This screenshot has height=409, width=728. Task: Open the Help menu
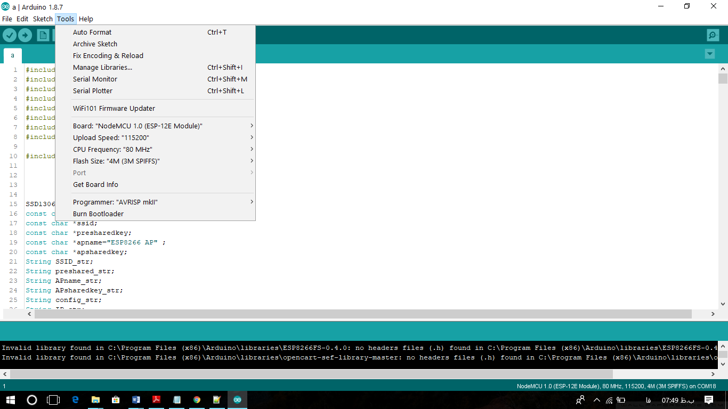(x=86, y=19)
